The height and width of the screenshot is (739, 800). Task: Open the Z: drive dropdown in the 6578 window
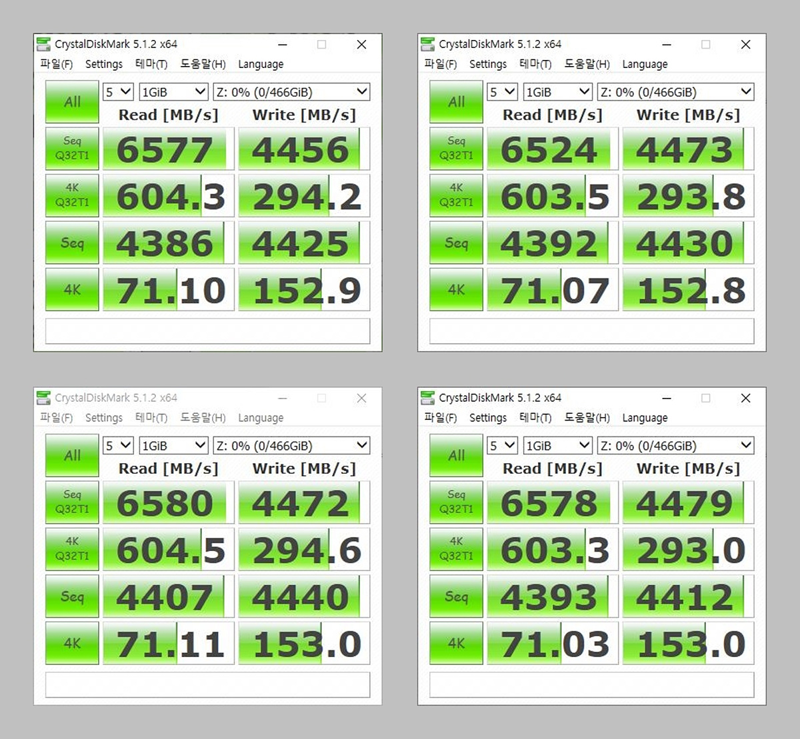click(675, 446)
